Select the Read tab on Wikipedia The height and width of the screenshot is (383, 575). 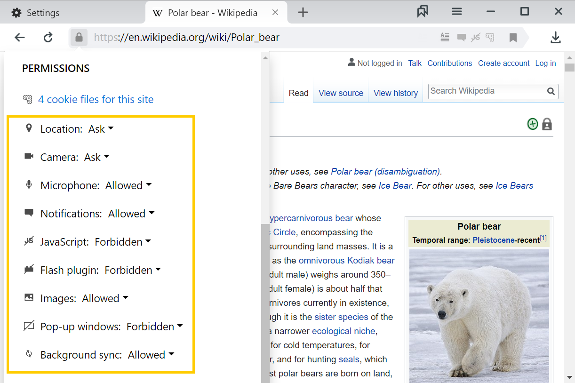298,93
